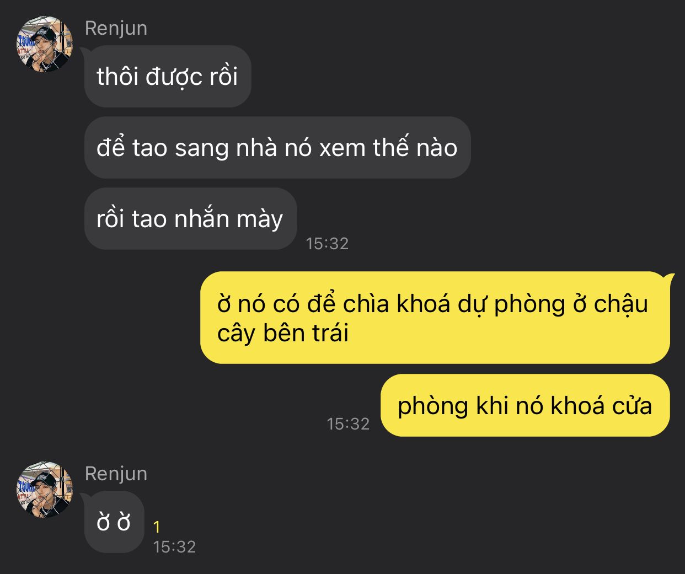Click the words 'cây bên trái' in the yellow message

point(283,333)
